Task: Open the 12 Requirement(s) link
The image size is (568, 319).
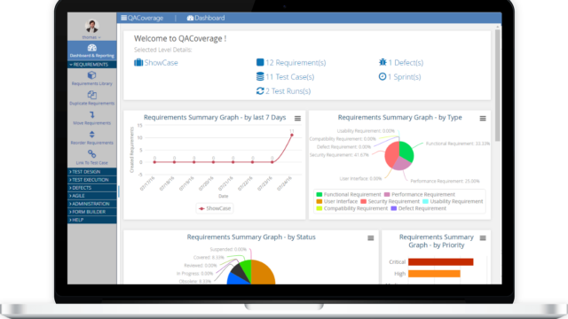Action: [296, 63]
